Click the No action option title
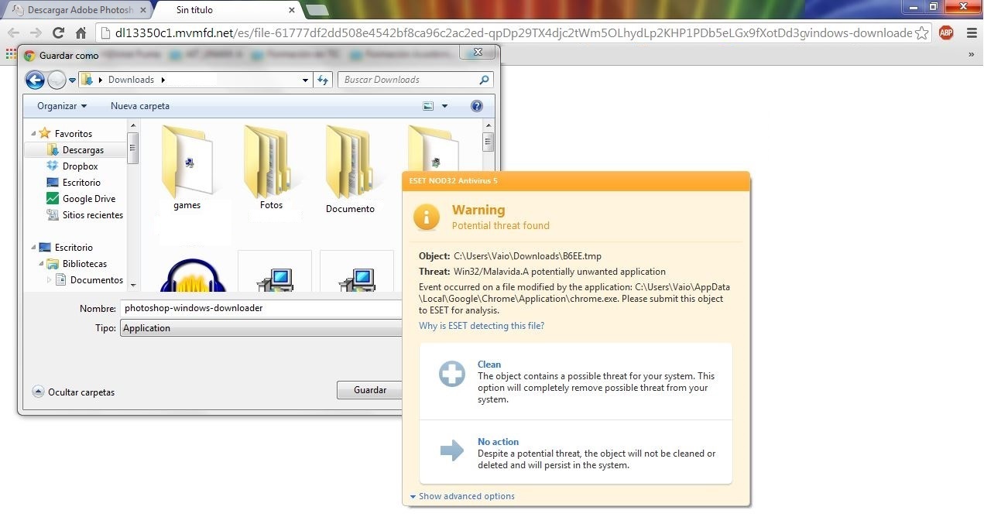The image size is (984, 517). point(498,442)
